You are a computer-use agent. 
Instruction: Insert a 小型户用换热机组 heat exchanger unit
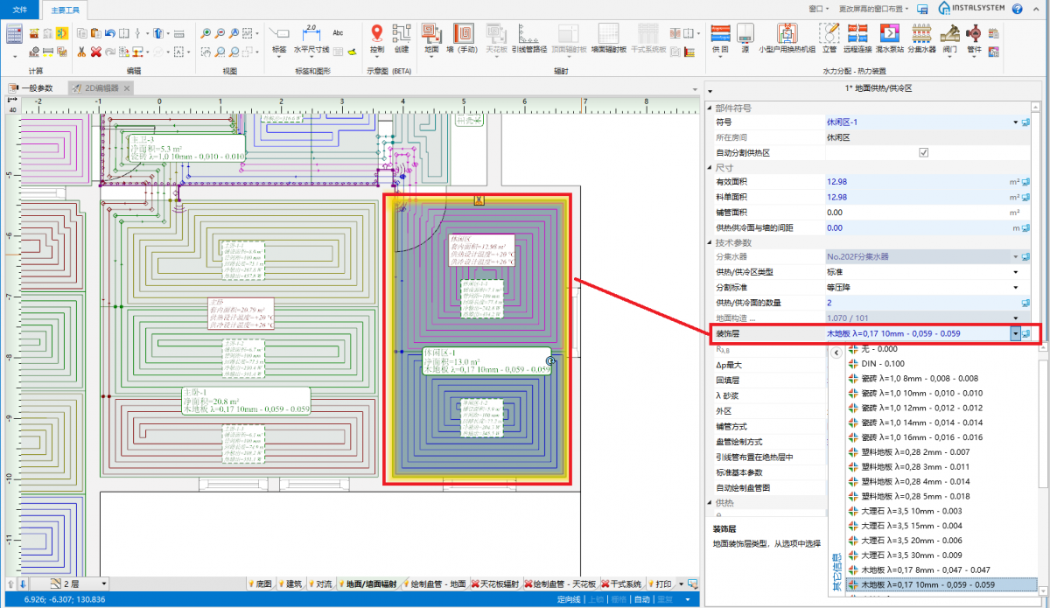(x=786, y=34)
